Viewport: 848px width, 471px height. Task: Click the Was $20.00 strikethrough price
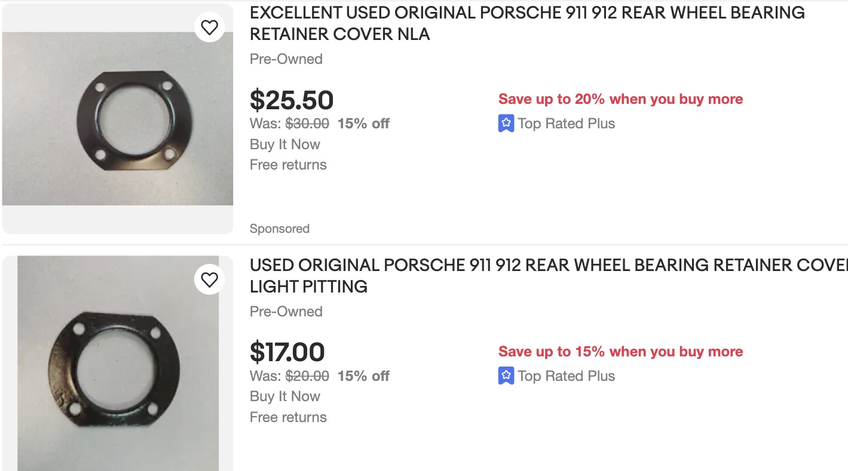307,376
